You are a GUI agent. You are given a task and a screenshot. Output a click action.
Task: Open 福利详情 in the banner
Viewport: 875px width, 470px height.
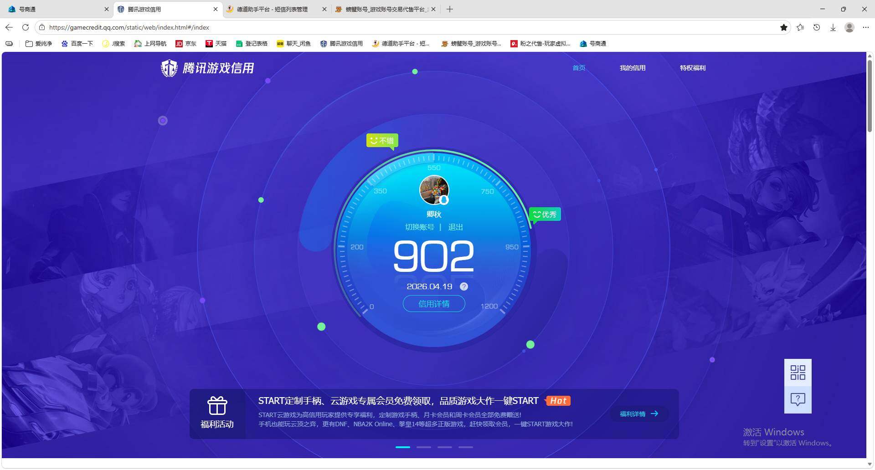pos(638,414)
